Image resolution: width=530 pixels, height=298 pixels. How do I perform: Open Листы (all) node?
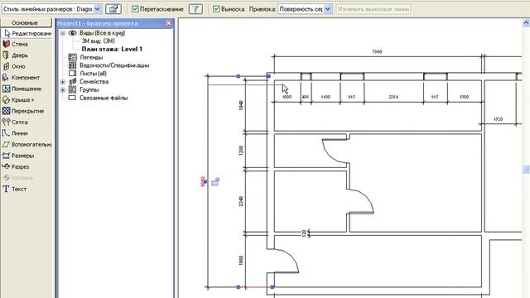click(93, 74)
